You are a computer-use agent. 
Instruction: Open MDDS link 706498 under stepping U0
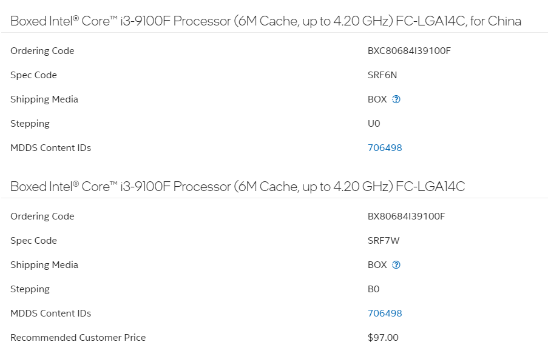[x=385, y=148]
